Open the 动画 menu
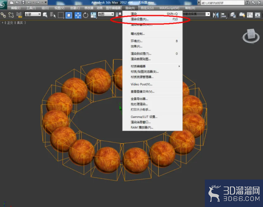Image resolution: width=263 pixels, height=207 pixels. (x=100, y=8)
